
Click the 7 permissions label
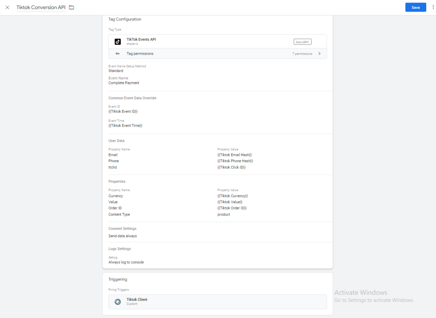point(302,54)
